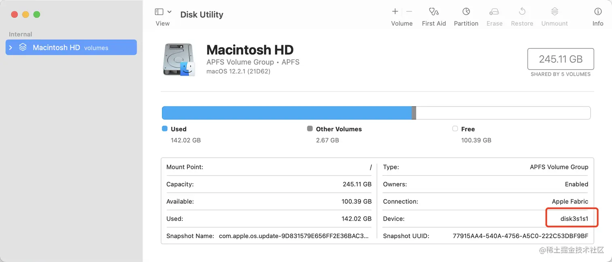Click the Snapshot UUID value
The height and width of the screenshot is (262, 612).
click(x=521, y=236)
